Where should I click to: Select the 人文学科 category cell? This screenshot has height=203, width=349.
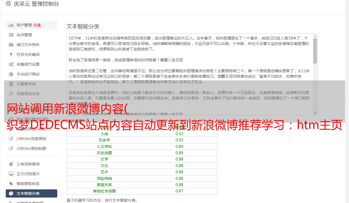[x=104, y=147]
